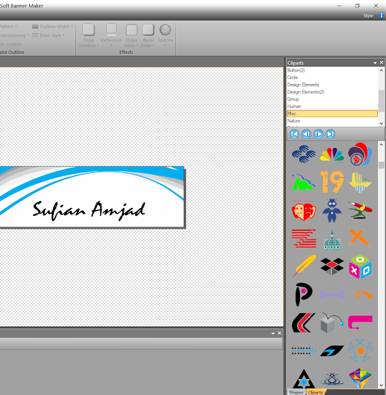
Task: Insert the green wheelchair figure clipart
Action: [x=303, y=182]
